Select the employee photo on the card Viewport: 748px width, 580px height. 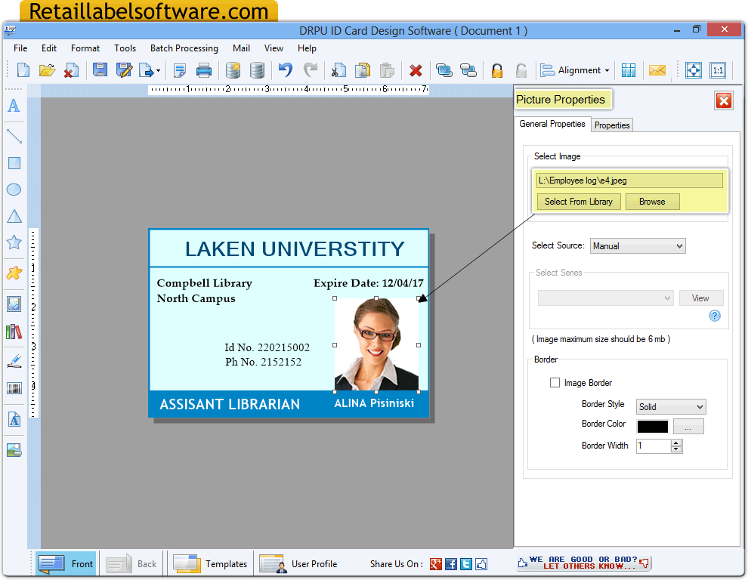(376, 344)
